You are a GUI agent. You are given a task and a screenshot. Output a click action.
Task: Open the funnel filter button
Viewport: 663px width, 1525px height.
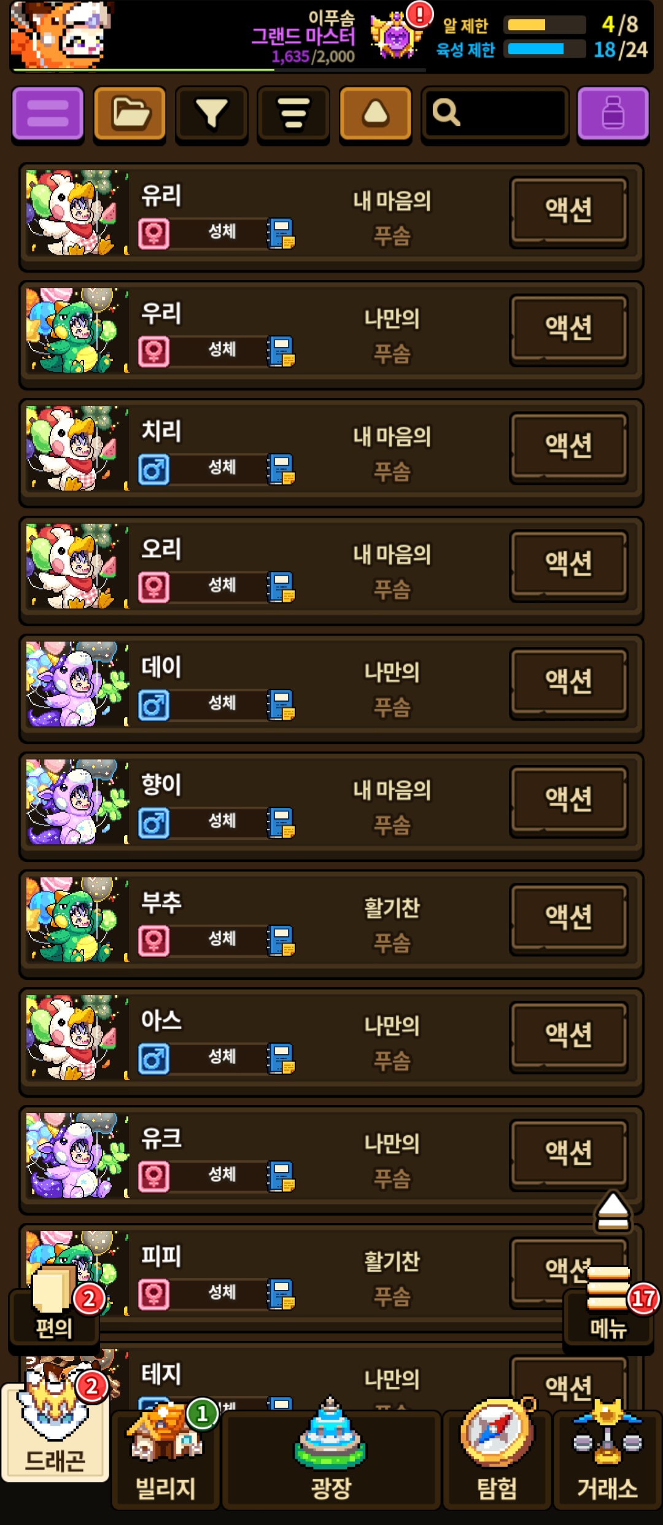coord(211,114)
